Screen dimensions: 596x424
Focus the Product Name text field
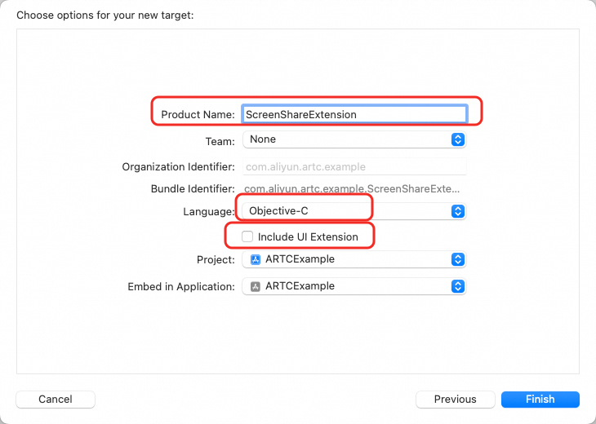coord(354,114)
